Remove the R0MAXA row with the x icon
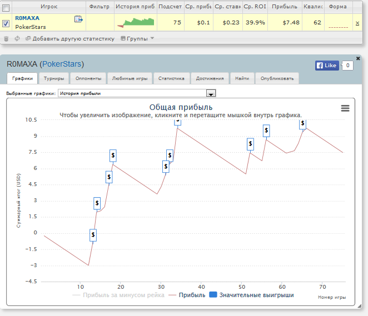Screen dimensions: 368x316 tap(357, 23)
